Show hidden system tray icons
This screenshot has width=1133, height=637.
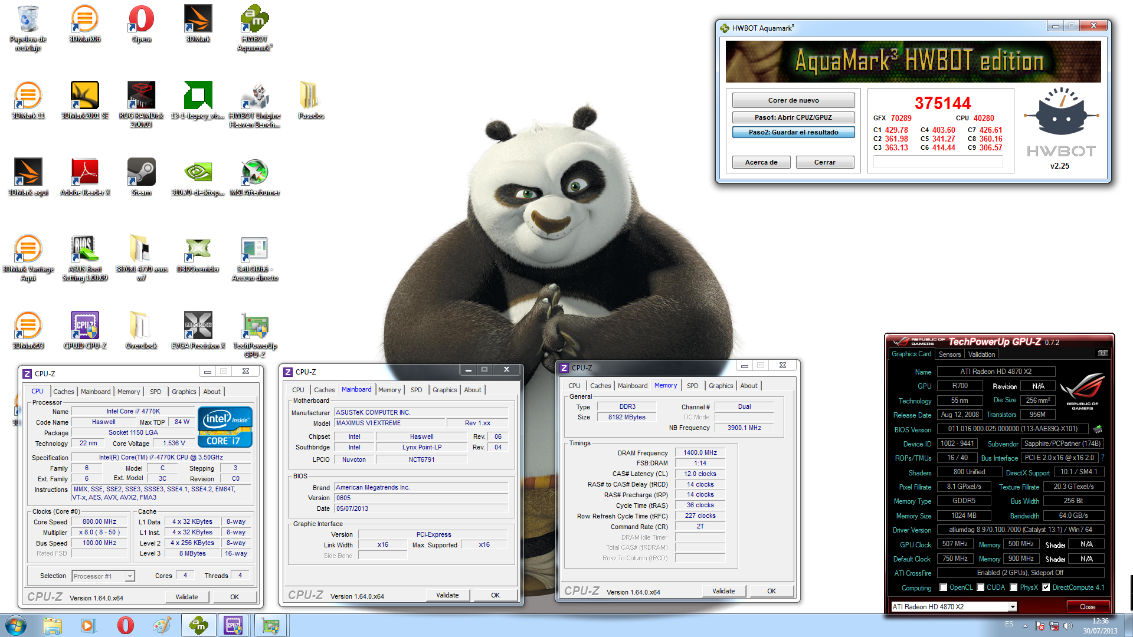[1025, 625]
